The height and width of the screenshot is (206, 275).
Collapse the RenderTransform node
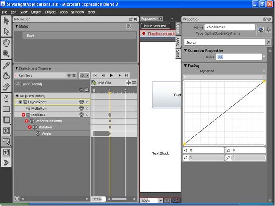[x=27, y=121]
